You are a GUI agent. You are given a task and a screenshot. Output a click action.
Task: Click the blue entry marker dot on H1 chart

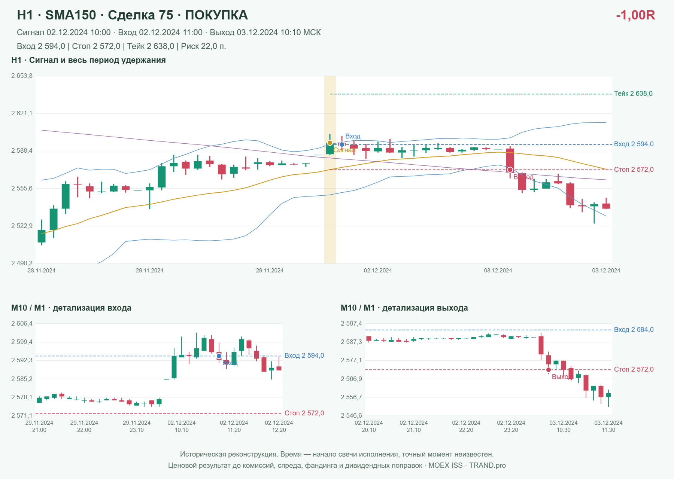(342, 144)
